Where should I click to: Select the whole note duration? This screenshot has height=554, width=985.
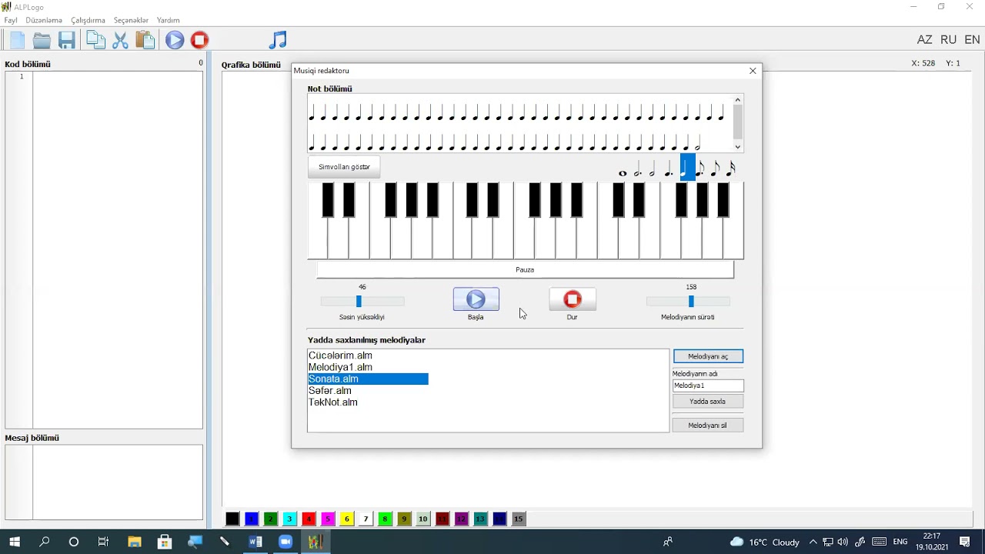(623, 172)
